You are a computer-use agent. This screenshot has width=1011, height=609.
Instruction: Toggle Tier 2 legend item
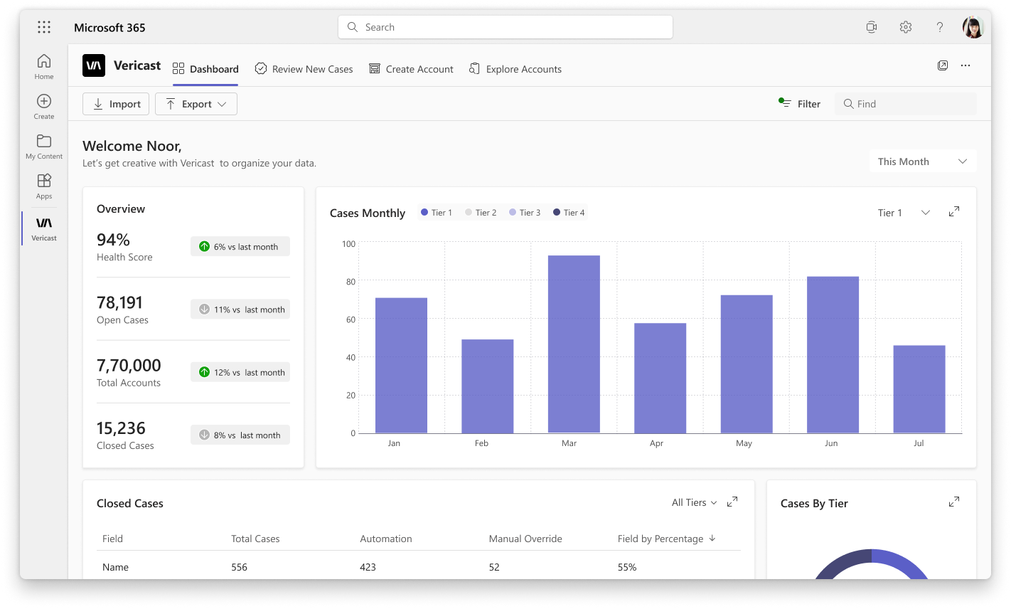(x=481, y=213)
